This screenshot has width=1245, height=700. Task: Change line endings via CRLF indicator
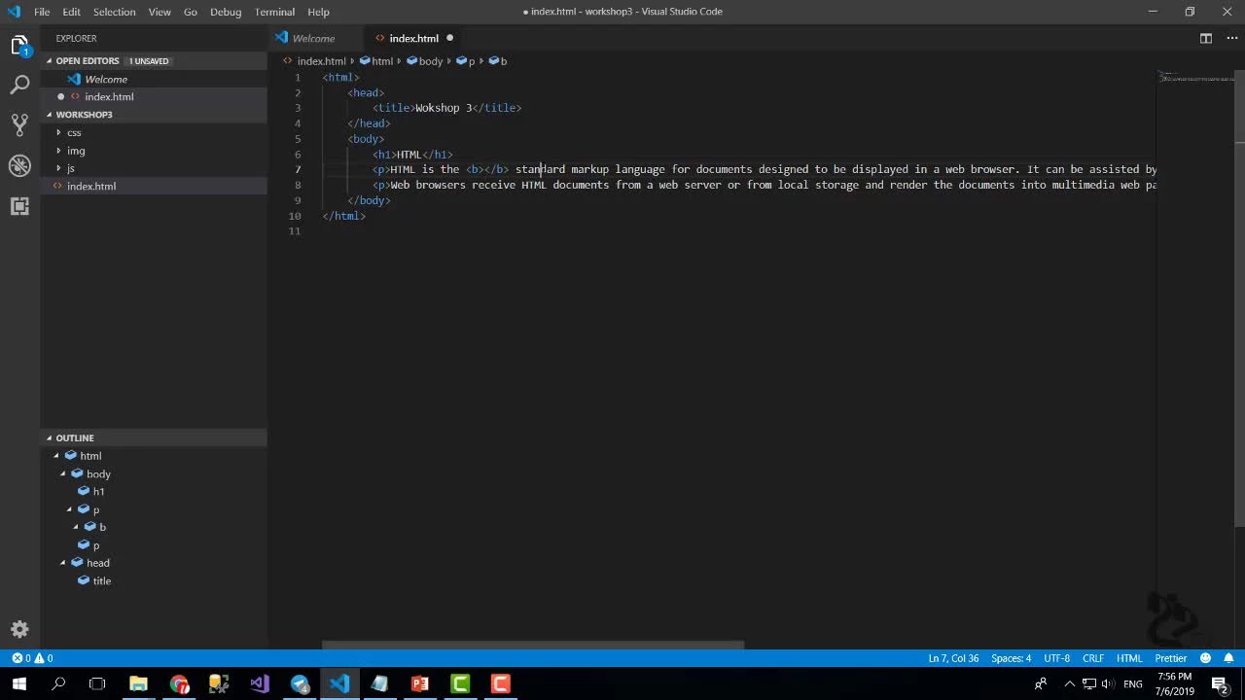1093,658
